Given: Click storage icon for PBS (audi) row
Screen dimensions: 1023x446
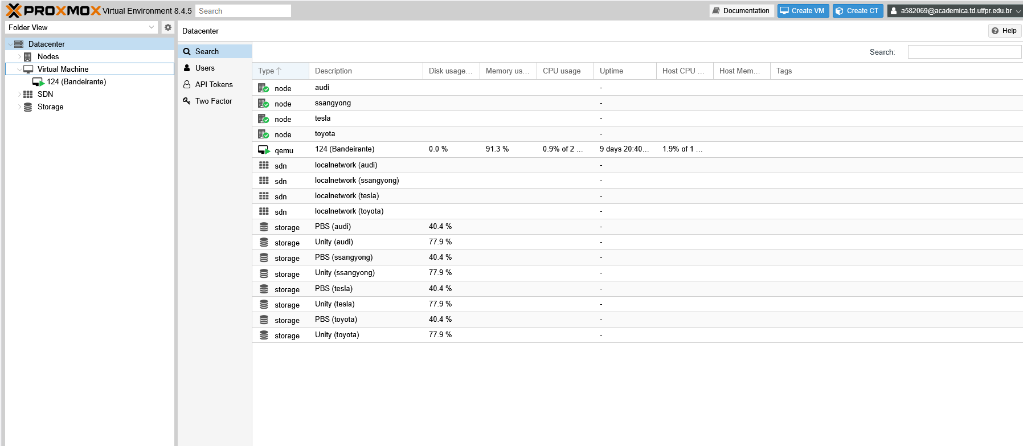Looking at the screenshot, I should 264,227.
